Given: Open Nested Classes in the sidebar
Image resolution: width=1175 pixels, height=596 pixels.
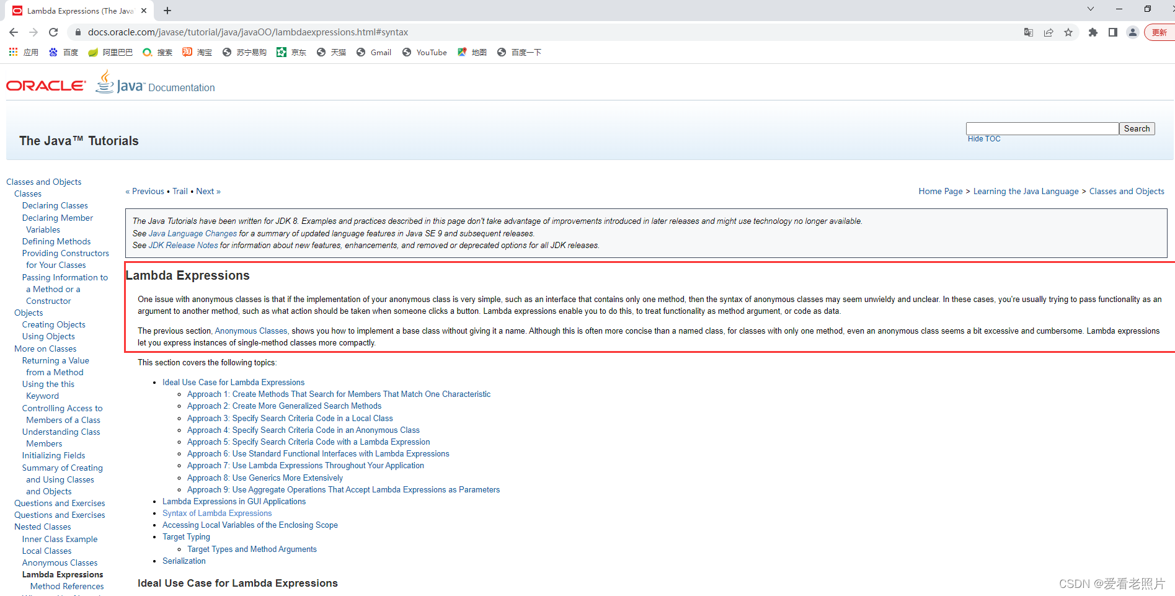Looking at the screenshot, I should (43, 527).
